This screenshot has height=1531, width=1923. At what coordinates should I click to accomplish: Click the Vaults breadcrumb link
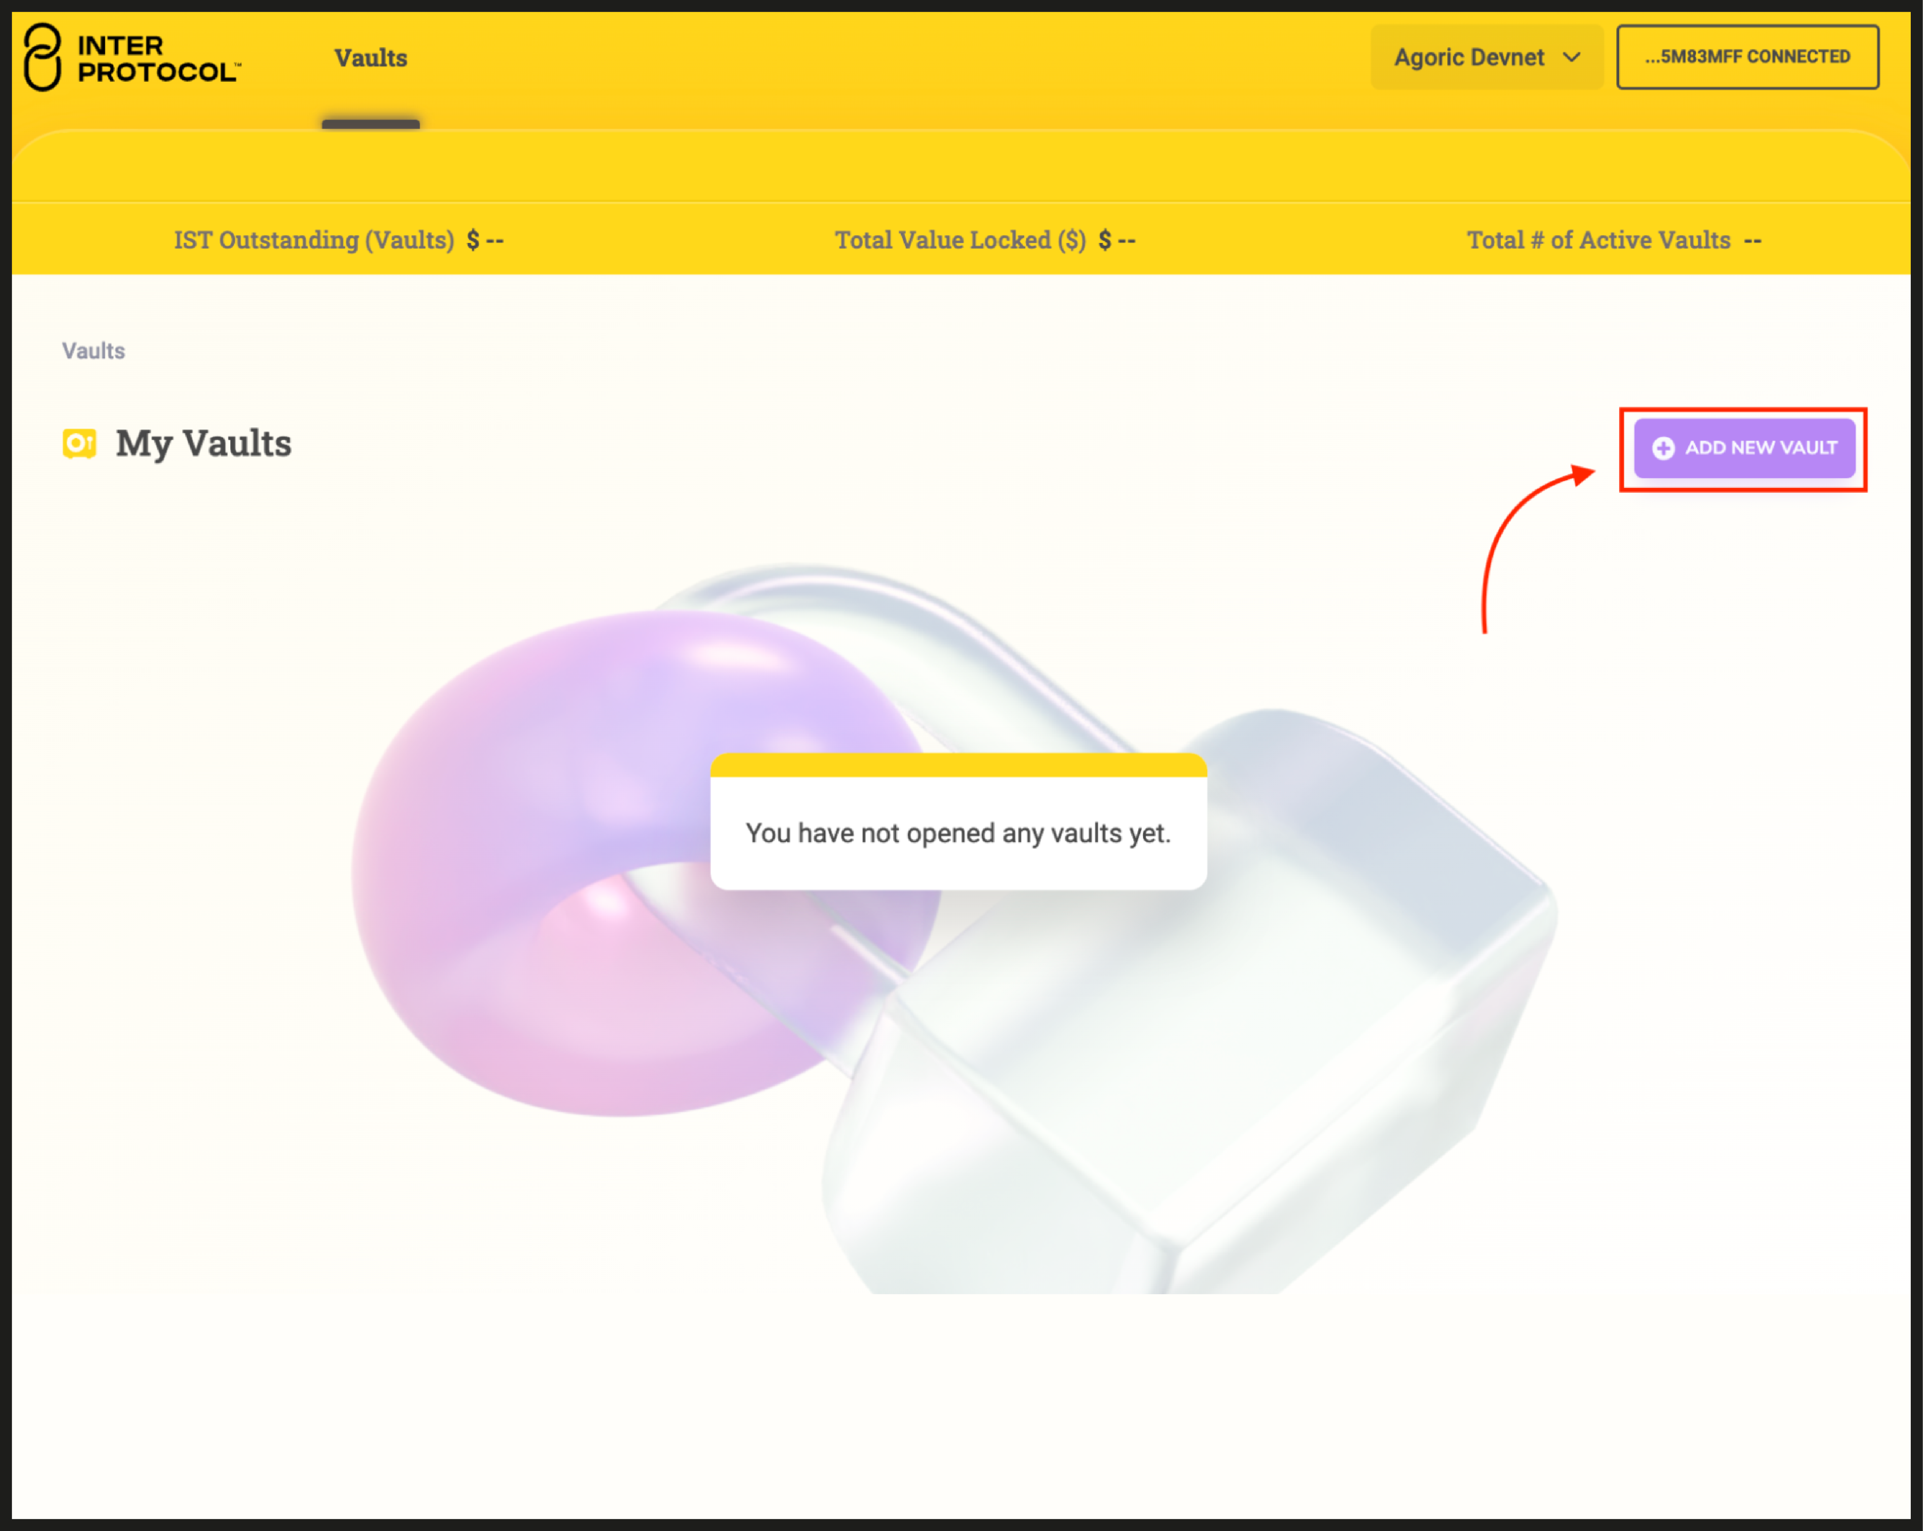(x=93, y=350)
